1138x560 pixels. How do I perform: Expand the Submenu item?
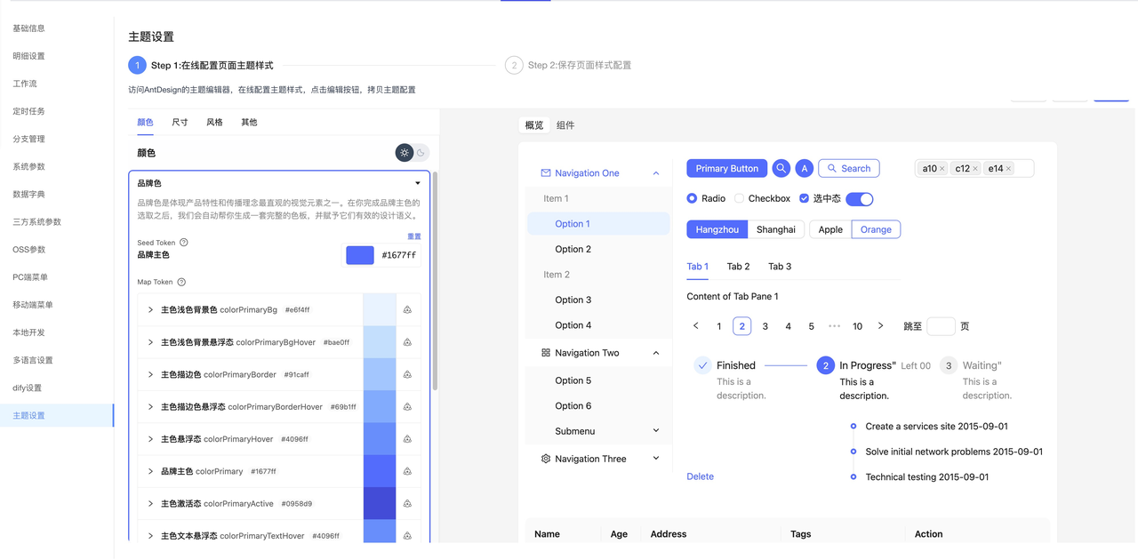(656, 431)
